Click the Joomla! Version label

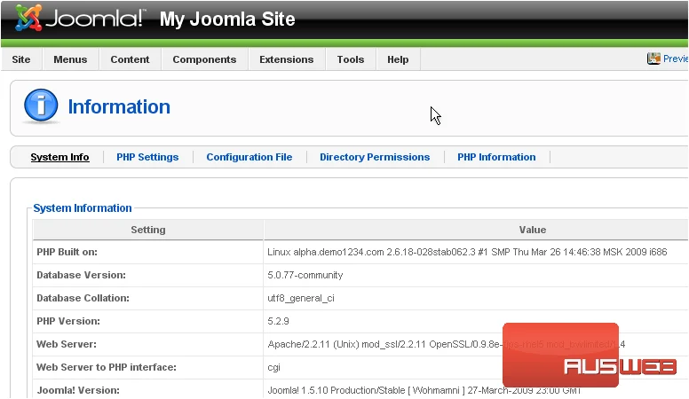(x=78, y=390)
